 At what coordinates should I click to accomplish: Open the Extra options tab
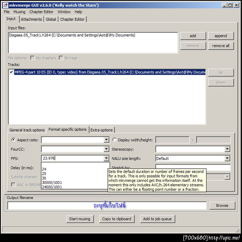(x=102, y=130)
